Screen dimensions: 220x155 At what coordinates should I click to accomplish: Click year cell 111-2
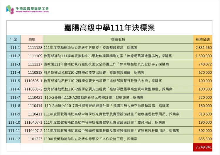pos(13,56)
